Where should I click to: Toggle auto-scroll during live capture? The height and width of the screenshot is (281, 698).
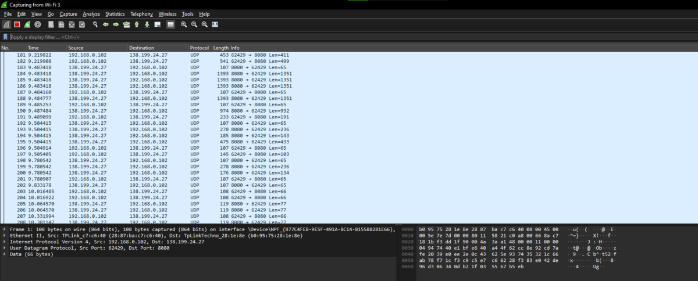[x=158, y=24]
